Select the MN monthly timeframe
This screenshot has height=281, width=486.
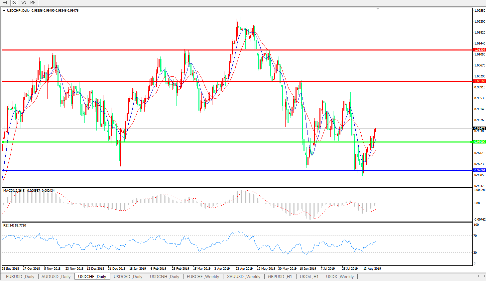[x=33, y=3]
